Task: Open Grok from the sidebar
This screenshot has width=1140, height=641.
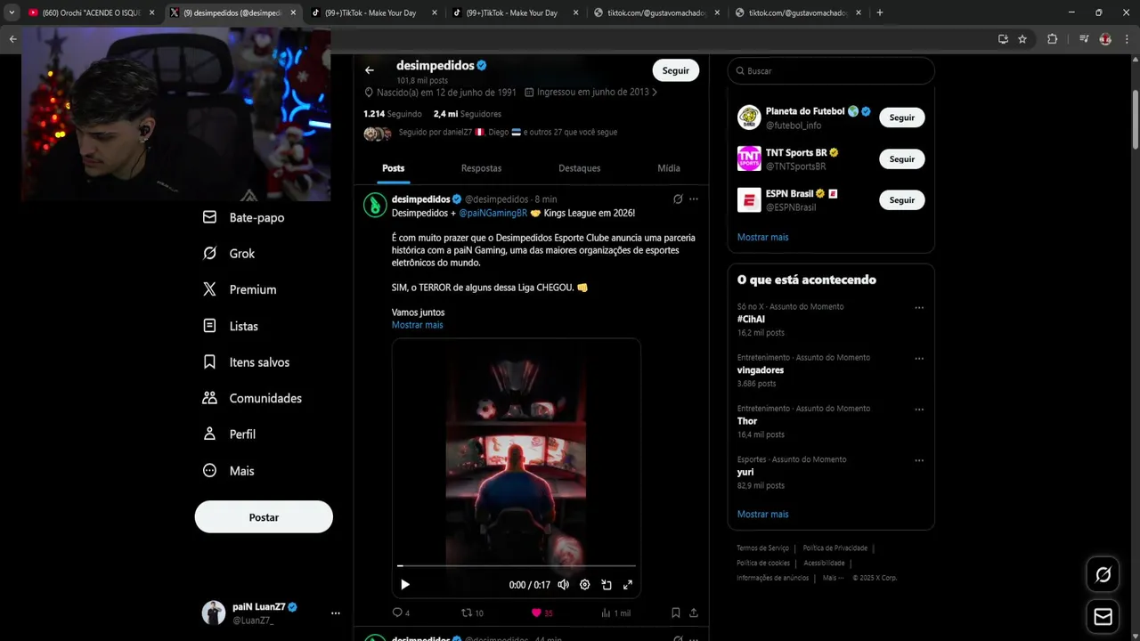Action: tap(229, 254)
